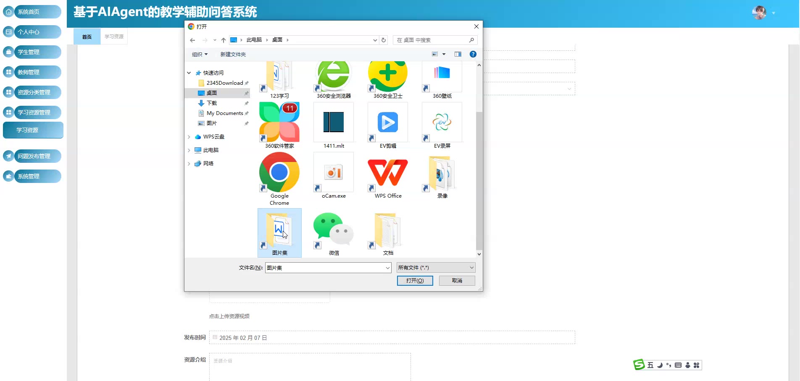
Task: Select the 123学习 folder shortcut
Action: click(279, 80)
